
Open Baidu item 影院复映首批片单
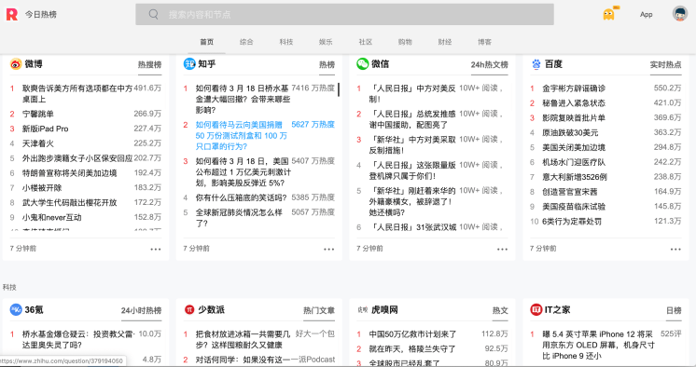[574, 118]
